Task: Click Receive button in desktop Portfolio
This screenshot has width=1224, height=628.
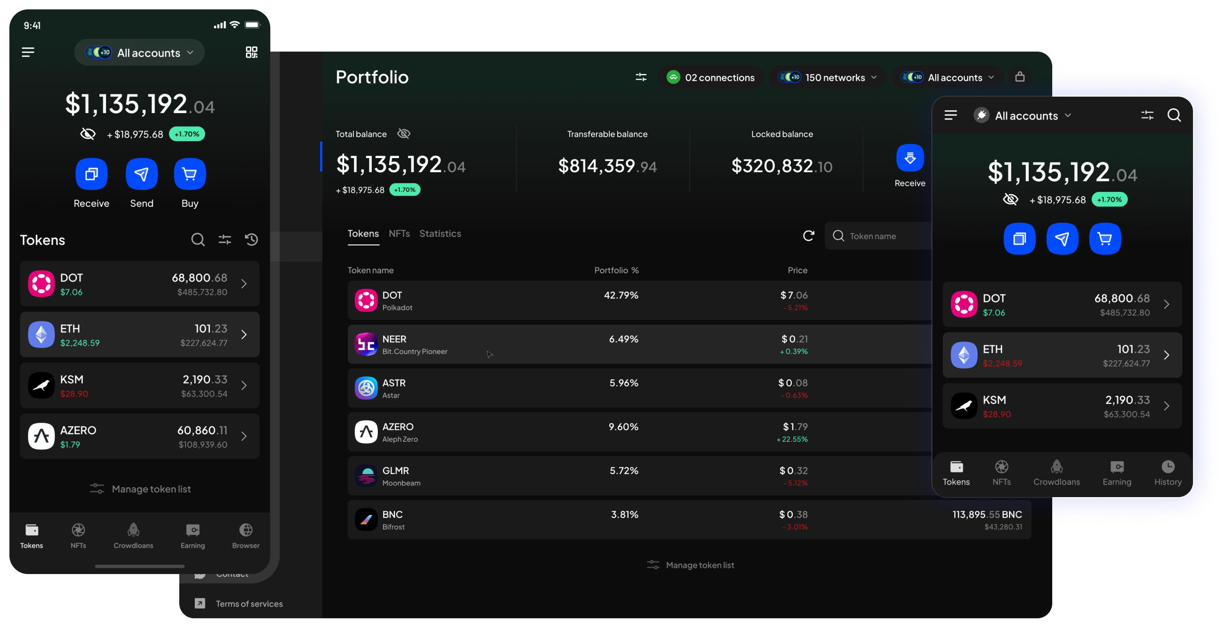Action: [910, 158]
